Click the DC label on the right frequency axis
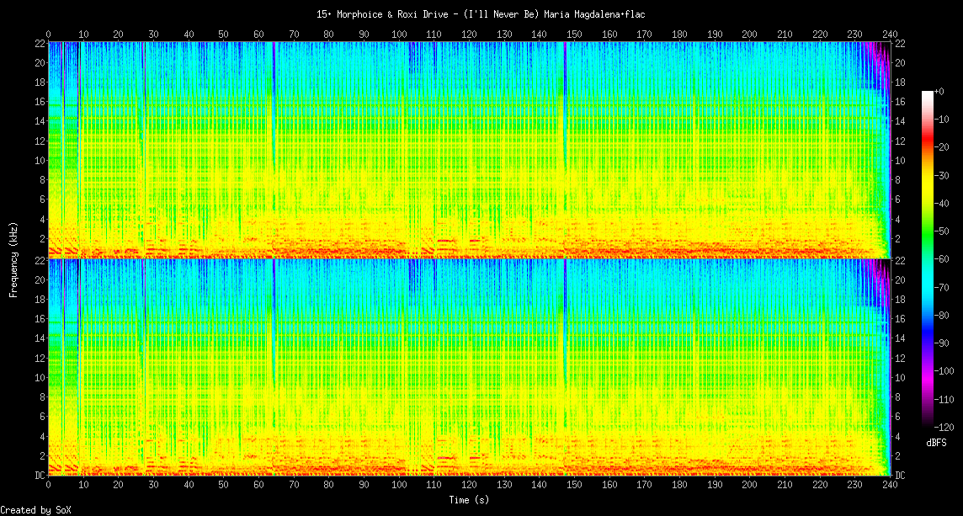 click(x=900, y=476)
